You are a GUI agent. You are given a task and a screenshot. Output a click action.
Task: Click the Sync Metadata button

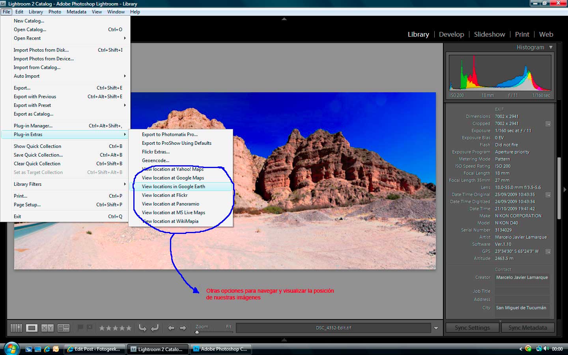pyautogui.click(x=527, y=328)
